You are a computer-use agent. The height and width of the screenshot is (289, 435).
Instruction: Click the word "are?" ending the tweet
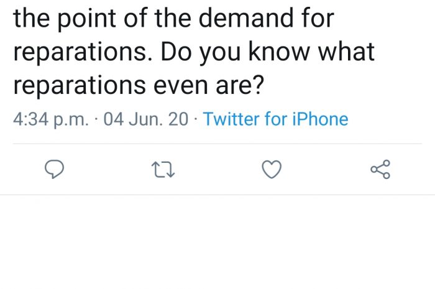[x=240, y=85]
